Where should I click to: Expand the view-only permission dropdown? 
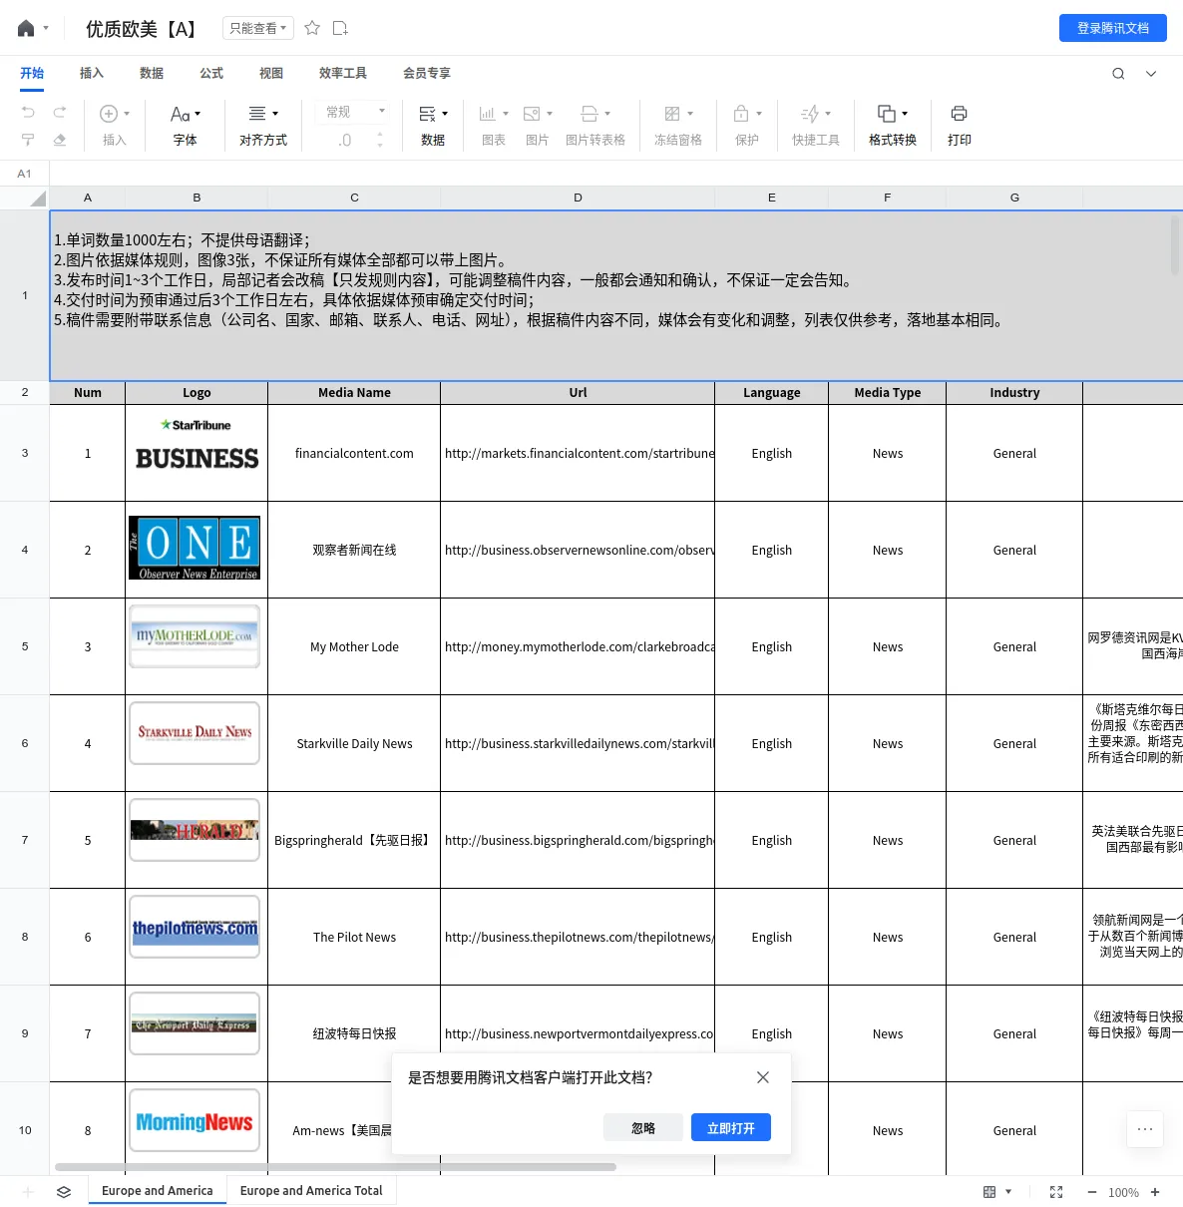pos(257,28)
